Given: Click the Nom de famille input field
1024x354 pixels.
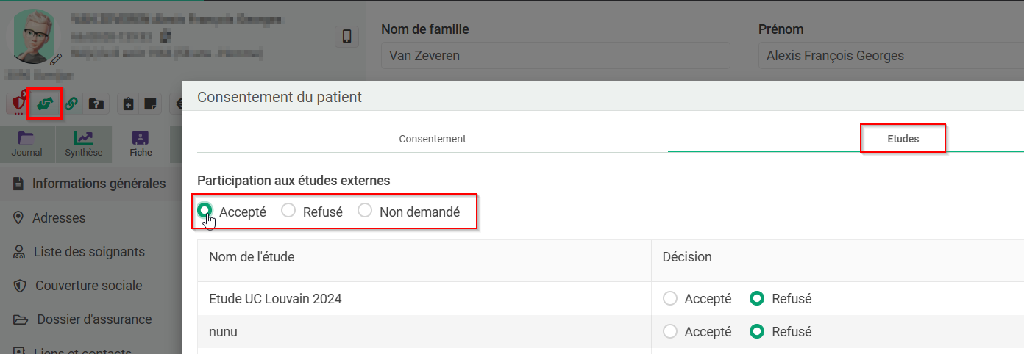Looking at the screenshot, I should pos(555,56).
